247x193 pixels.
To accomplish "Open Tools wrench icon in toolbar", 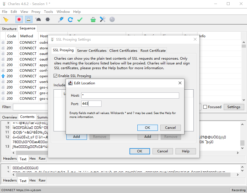I will point(103,20).
